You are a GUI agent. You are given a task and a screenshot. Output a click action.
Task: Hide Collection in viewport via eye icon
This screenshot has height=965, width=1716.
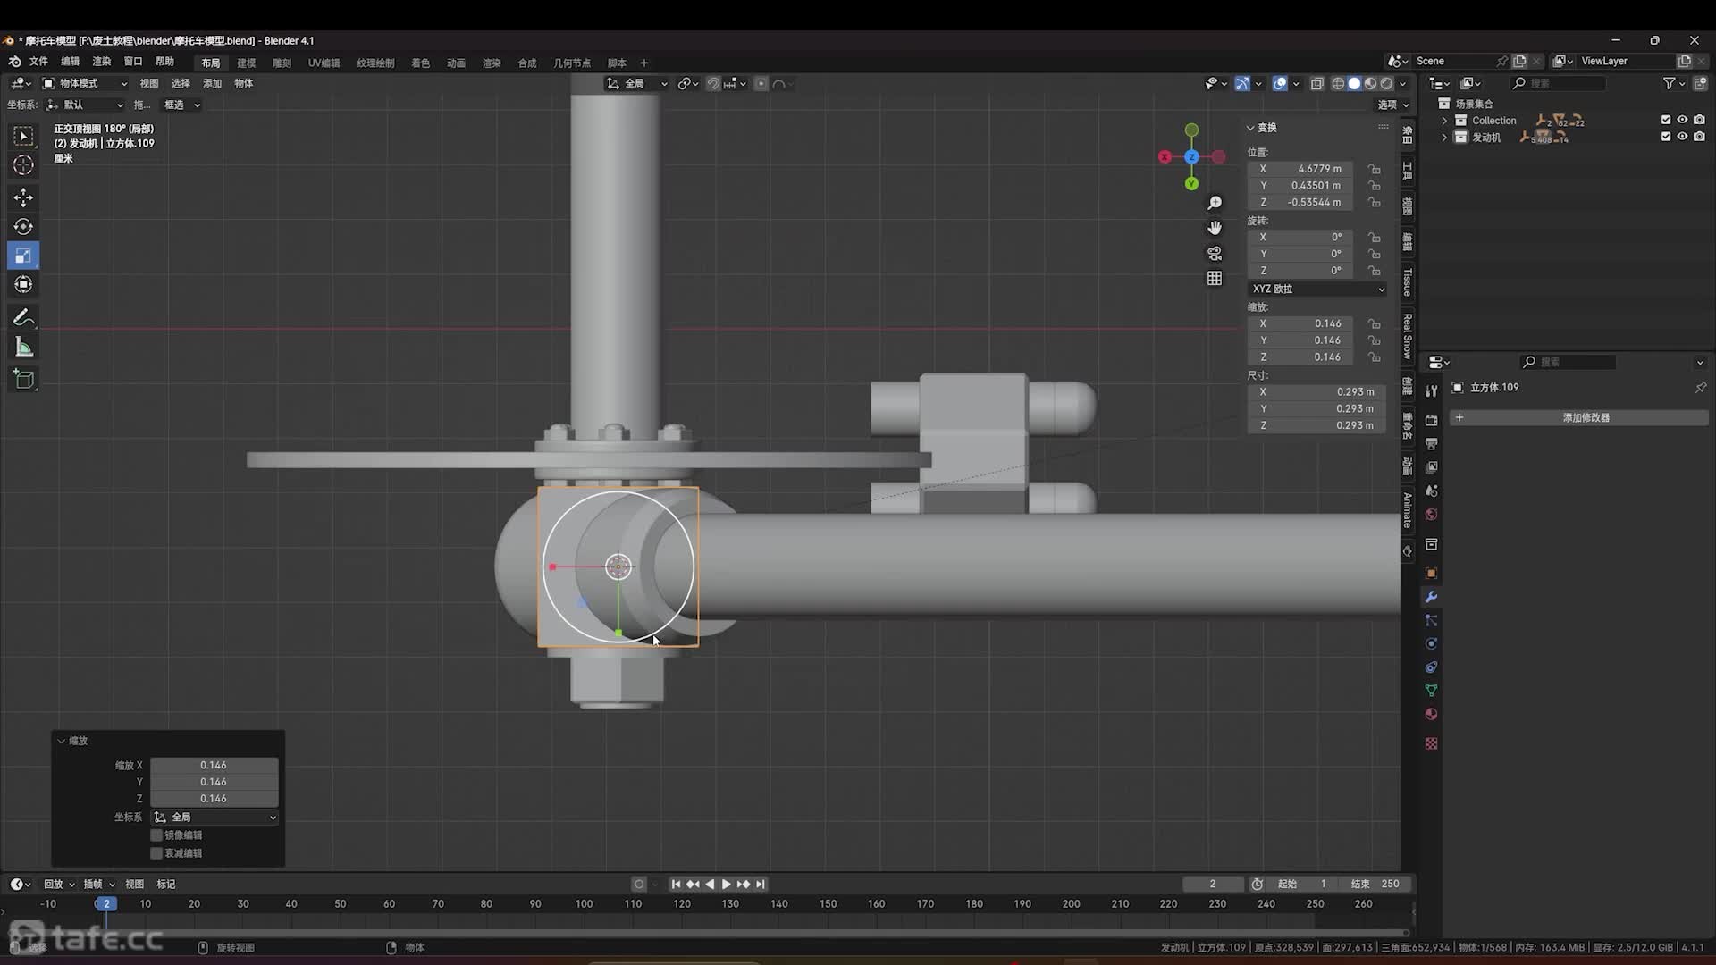click(x=1682, y=120)
